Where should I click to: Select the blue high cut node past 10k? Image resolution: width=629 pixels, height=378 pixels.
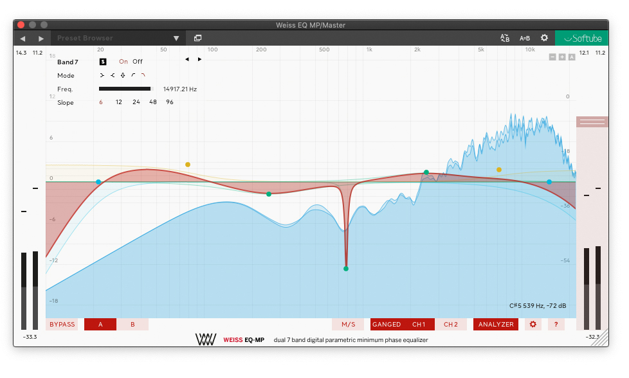[x=549, y=182]
